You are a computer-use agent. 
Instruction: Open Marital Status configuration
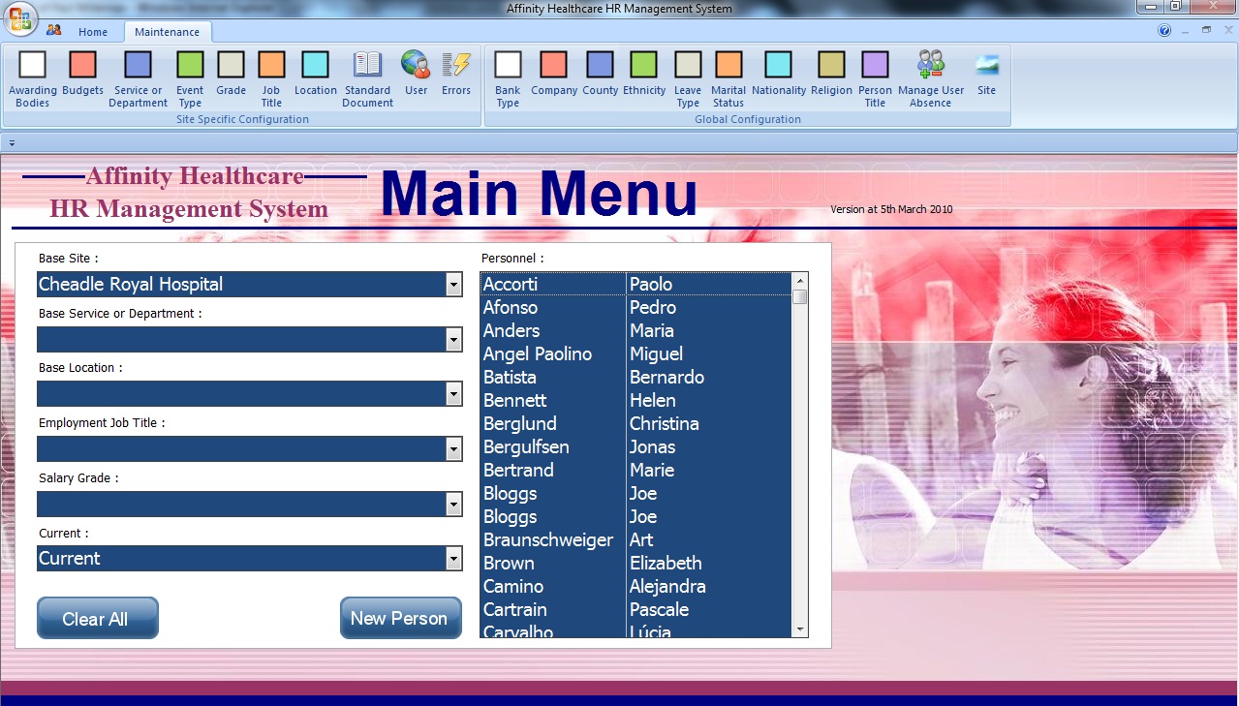click(x=728, y=79)
